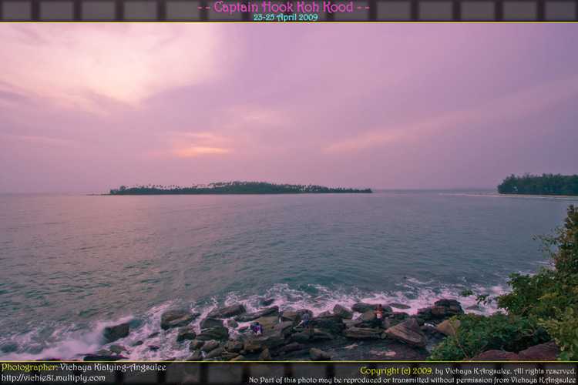Click the title text "Captain Hook Koh Kood"
578x385 pixels.
[x=283, y=7]
